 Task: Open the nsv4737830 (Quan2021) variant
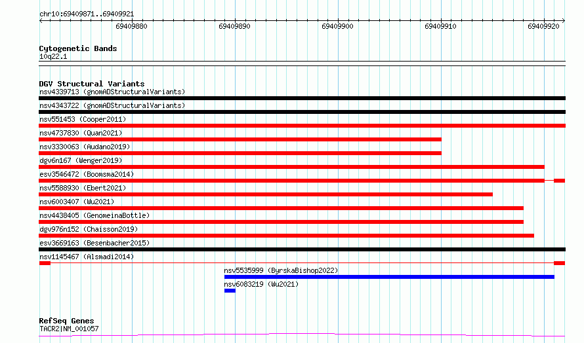[x=81, y=133]
